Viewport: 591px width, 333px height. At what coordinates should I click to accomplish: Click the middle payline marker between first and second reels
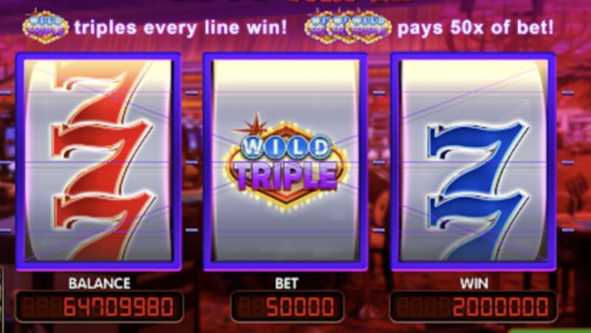[191, 162]
